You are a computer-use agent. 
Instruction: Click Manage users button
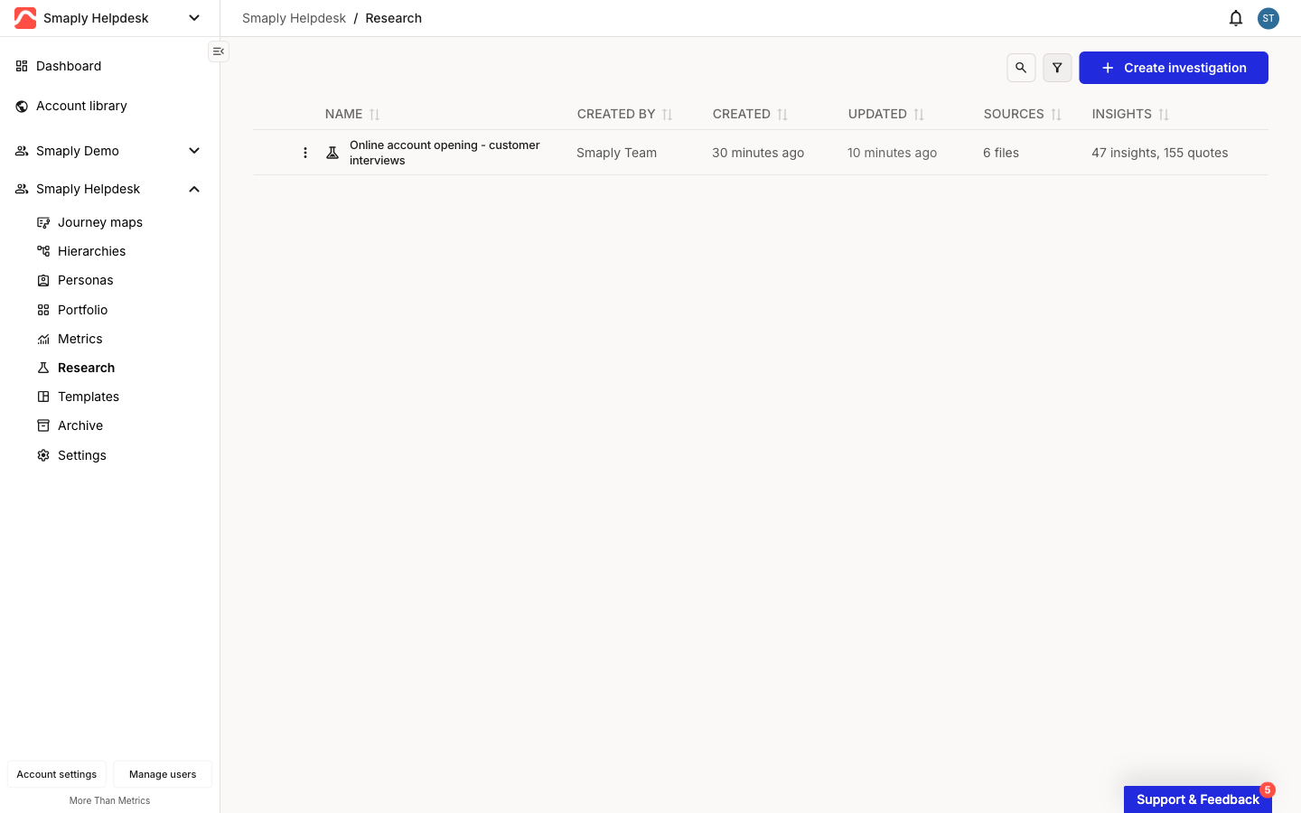pos(163,774)
